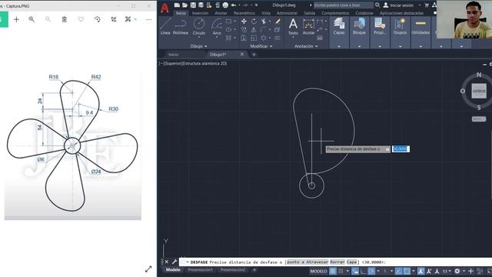Select the Desplazar (Move) tool

point(244,22)
